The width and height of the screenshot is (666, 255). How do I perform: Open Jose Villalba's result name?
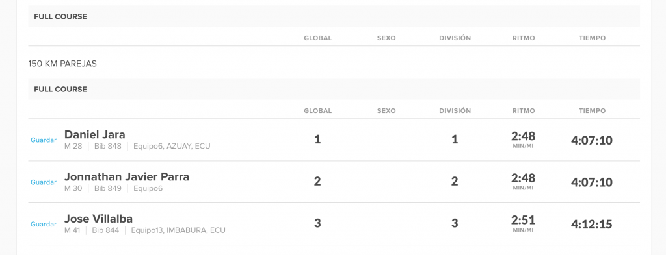pos(99,219)
